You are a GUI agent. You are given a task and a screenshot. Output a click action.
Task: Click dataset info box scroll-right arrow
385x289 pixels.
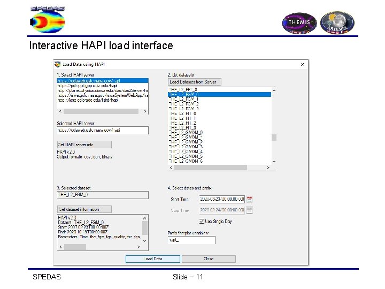pos(138,247)
